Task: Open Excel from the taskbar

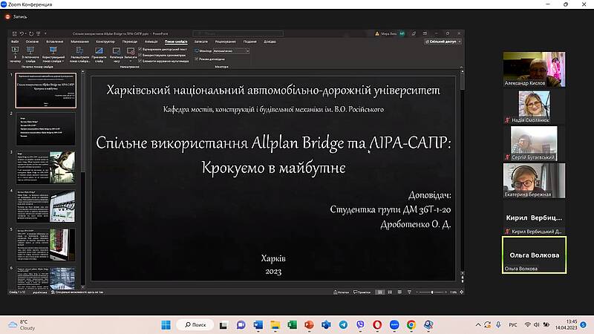Action: click(292, 325)
